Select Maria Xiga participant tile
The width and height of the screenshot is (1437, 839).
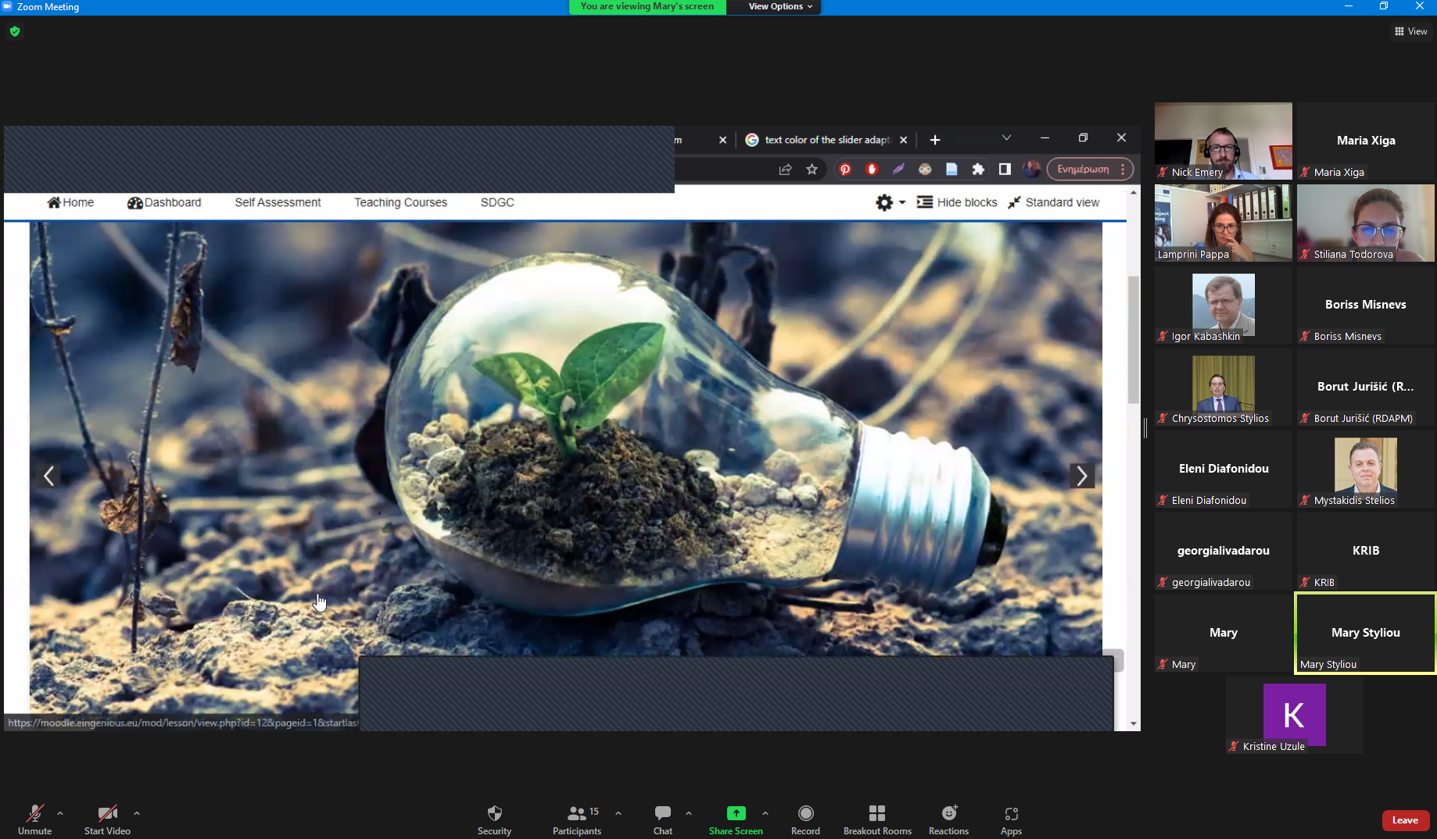click(x=1365, y=141)
